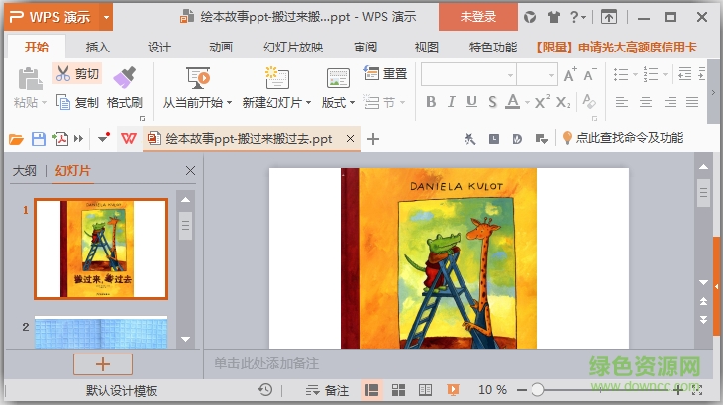Copy selection using the 复制 button
This screenshot has width=723, height=405.
pos(77,102)
